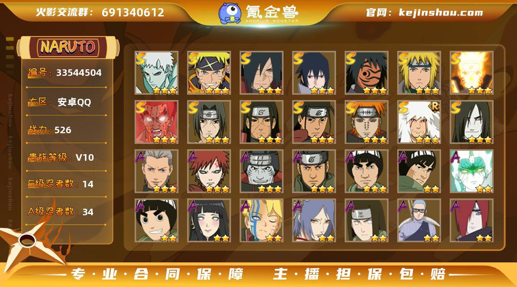
Task: Select the red Eight Gates Guy portrait
Action: [156, 122]
